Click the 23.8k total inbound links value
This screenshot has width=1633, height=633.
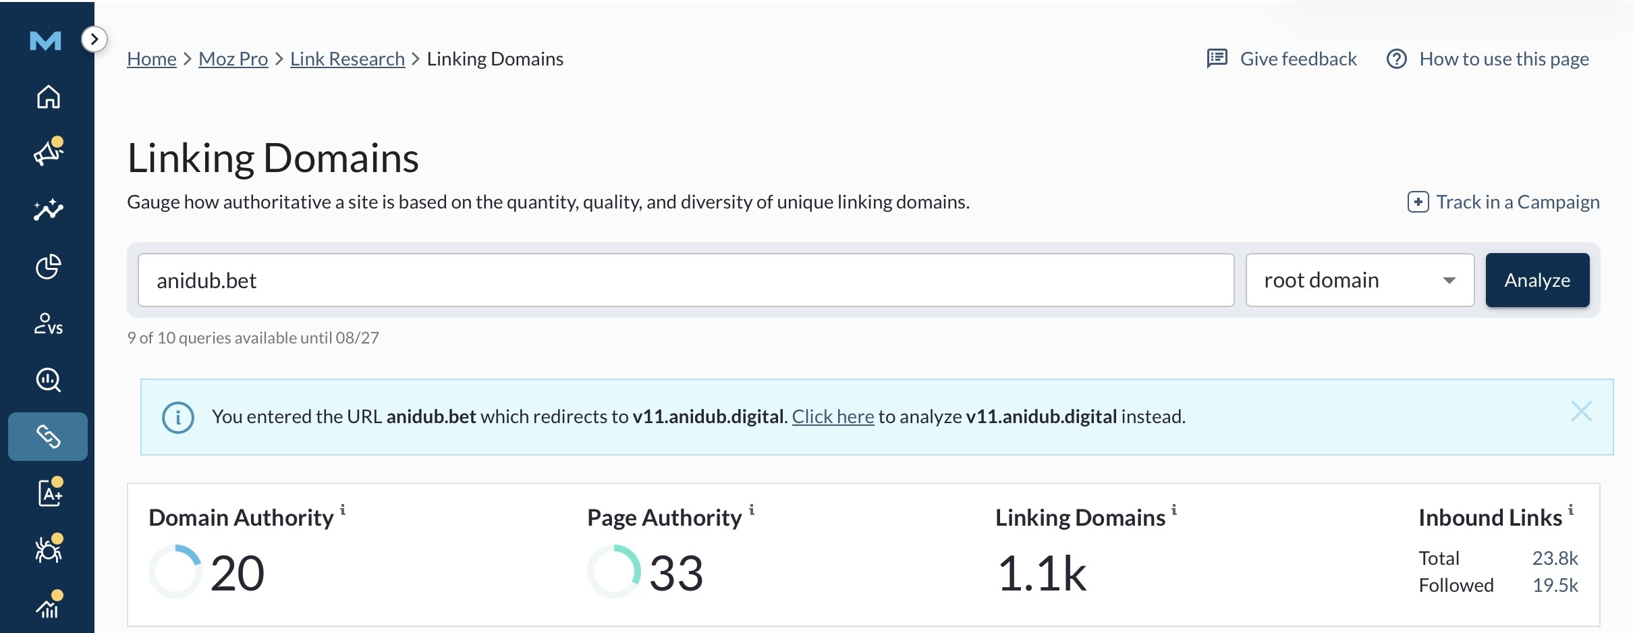tap(1555, 559)
